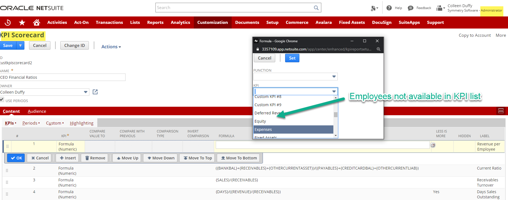Image resolution: width=508 pixels, height=200 pixels.
Task: Select Equity in the KPI list
Action: pos(293,121)
